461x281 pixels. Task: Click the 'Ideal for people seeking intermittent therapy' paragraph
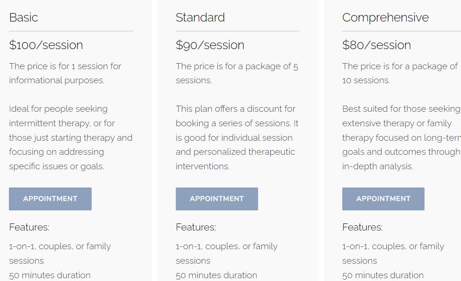click(71, 137)
